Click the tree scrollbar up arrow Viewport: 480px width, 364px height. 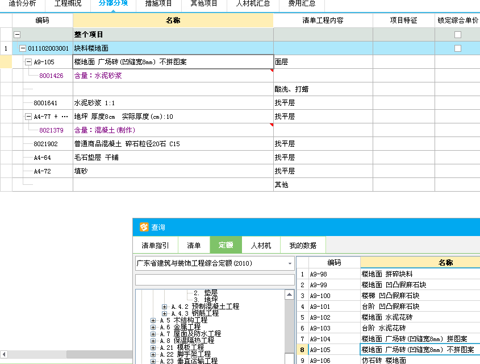click(289, 295)
